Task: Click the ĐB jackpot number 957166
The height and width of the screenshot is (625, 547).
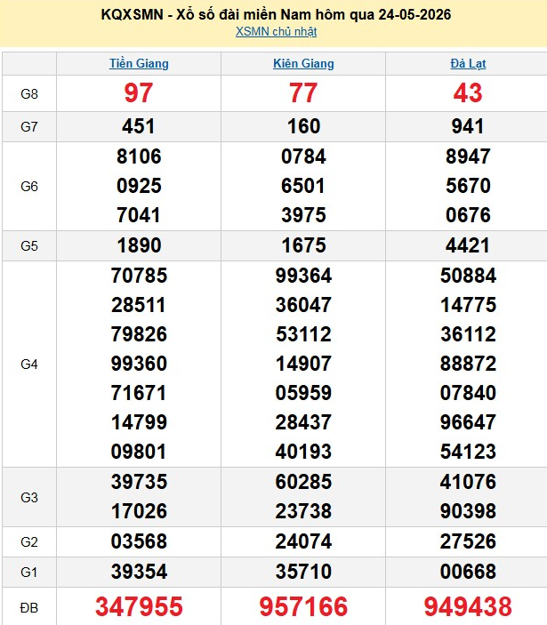Action: [x=303, y=606]
